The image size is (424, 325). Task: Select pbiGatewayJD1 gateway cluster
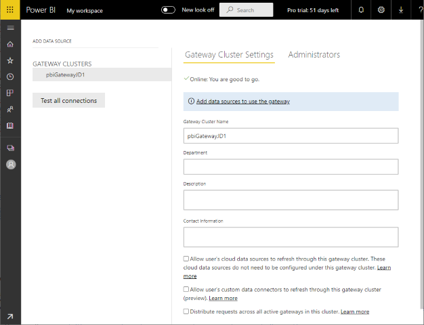click(x=102, y=74)
